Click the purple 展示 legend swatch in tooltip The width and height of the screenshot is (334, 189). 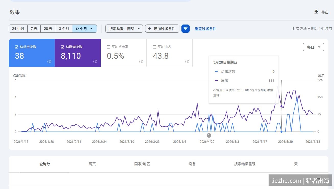(x=216, y=81)
